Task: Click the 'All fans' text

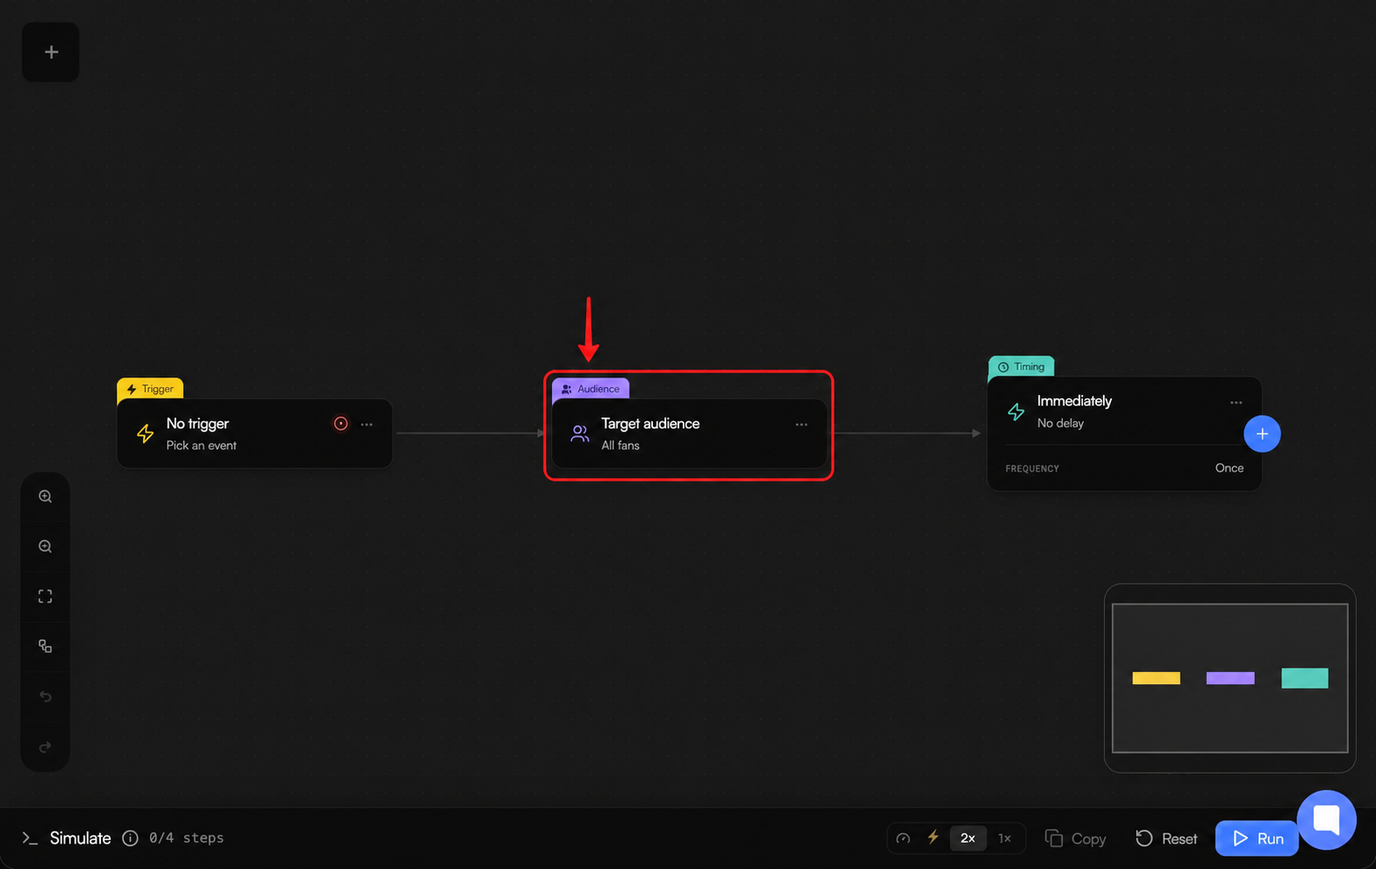Action: [x=620, y=445]
